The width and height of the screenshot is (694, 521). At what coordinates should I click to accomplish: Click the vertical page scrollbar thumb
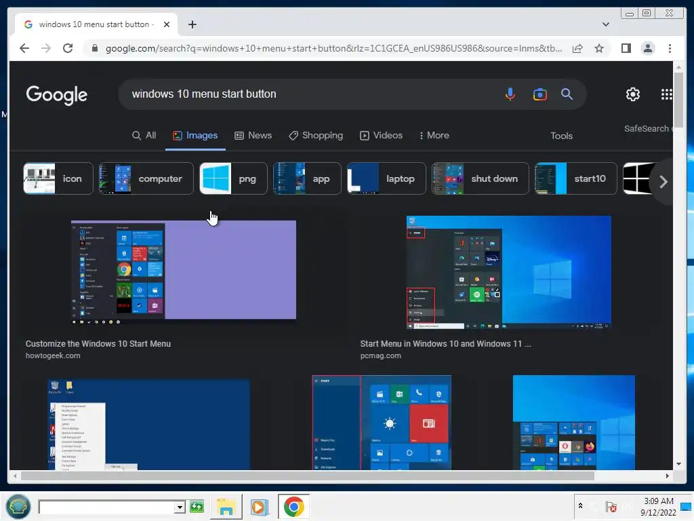678,100
